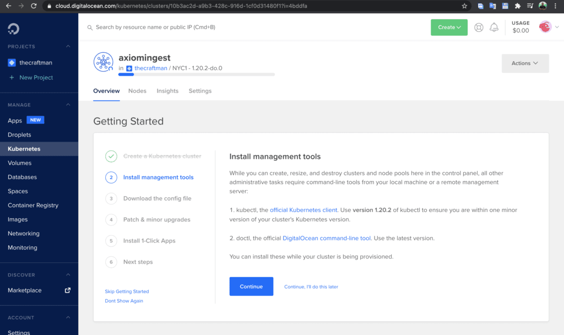The height and width of the screenshot is (335, 564).
Task: Select Install 1-Click Apps step
Action: tap(149, 241)
